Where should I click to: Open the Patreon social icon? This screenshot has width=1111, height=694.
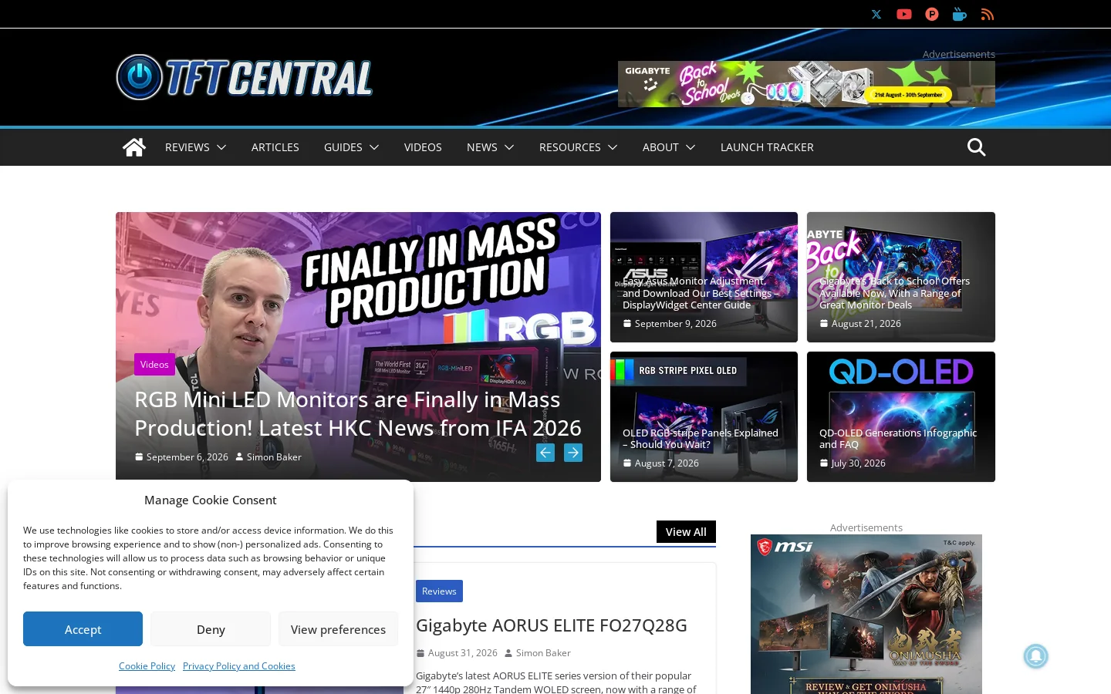click(x=932, y=14)
